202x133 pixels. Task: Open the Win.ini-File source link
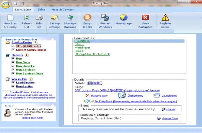pyautogui.click(x=19, y=79)
